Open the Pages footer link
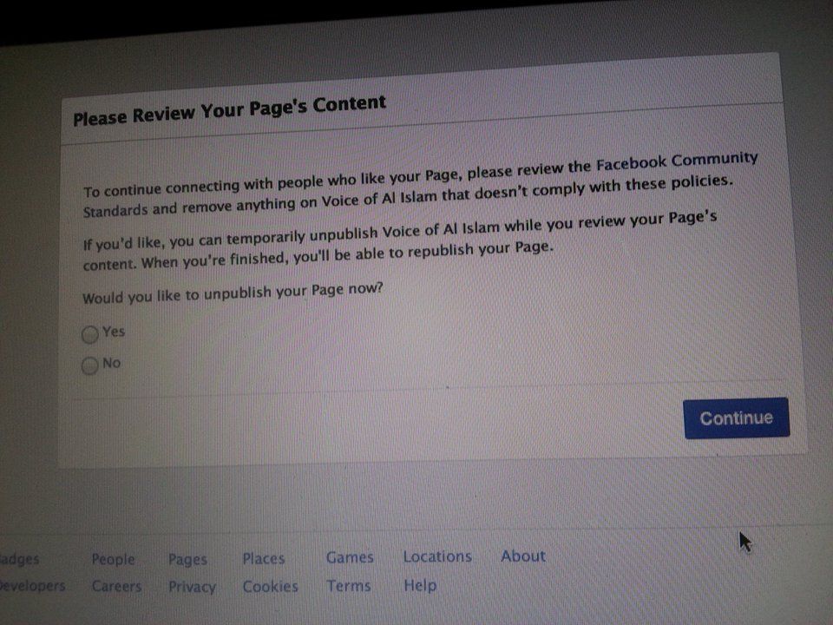Screen dimensions: 833x625 187,559
